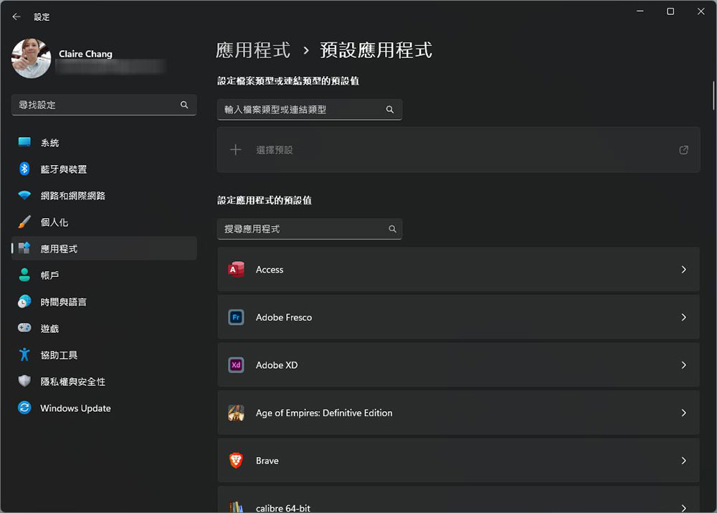This screenshot has height=513, width=717.
Task: Click Claire Chang's profile picture
Action: tap(31, 58)
